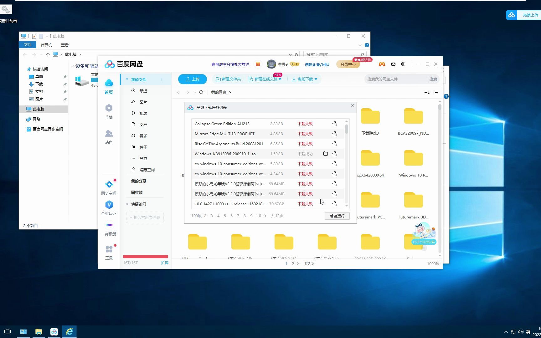
Task: Click the 扩容 expand capacity link
Action: click(164, 263)
